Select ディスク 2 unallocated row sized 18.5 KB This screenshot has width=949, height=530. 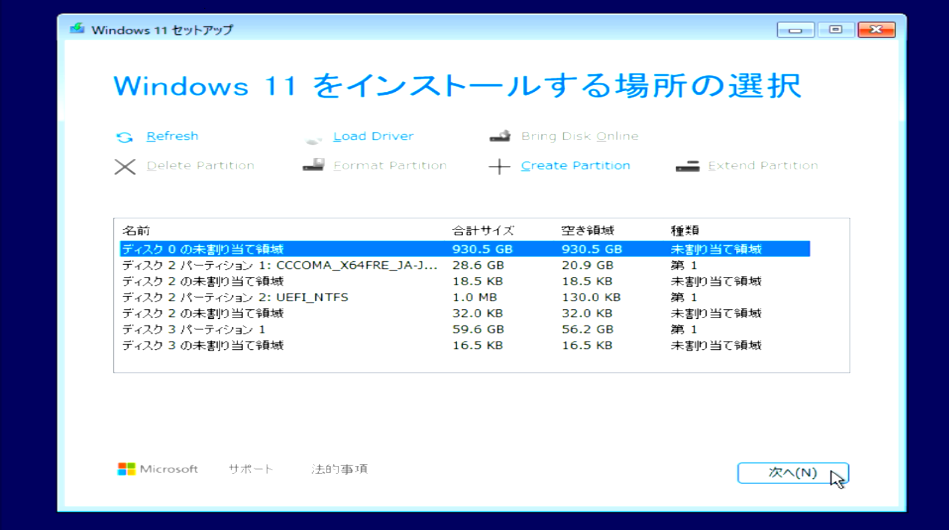(465, 281)
